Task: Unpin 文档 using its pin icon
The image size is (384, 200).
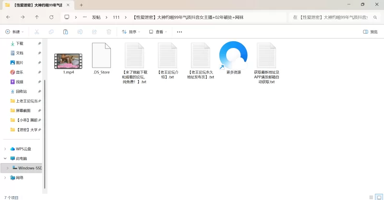Action: point(39,53)
